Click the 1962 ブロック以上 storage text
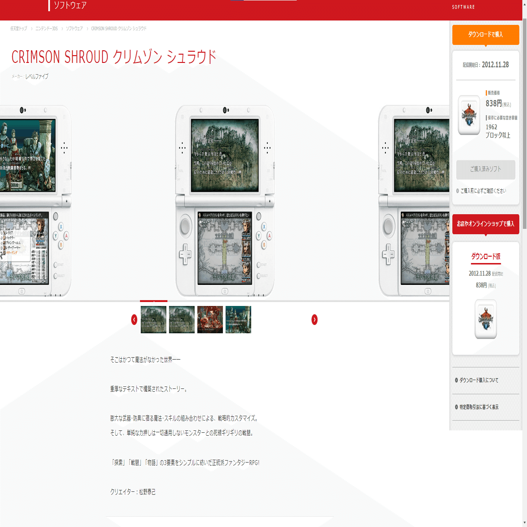527x527 pixels. coord(498,131)
